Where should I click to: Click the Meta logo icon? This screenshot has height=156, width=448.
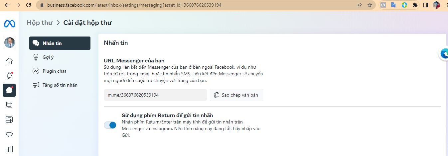tap(9, 24)
